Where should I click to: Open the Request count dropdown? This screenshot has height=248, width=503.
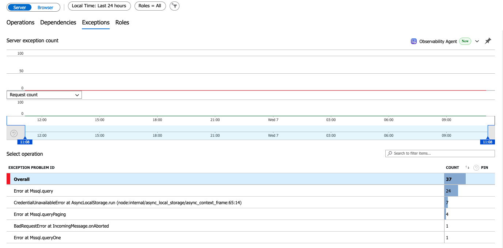44,95
